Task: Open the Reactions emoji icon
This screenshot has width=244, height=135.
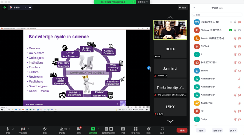Action: click(149, 129)
